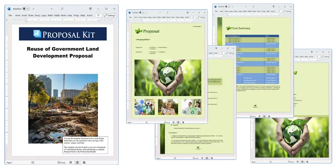The width and height of the screenshot is (334, 167).
Task: Toggle AutoSave in the Proposal cover window
Action: pyautogui.click(x=142, y=13)
